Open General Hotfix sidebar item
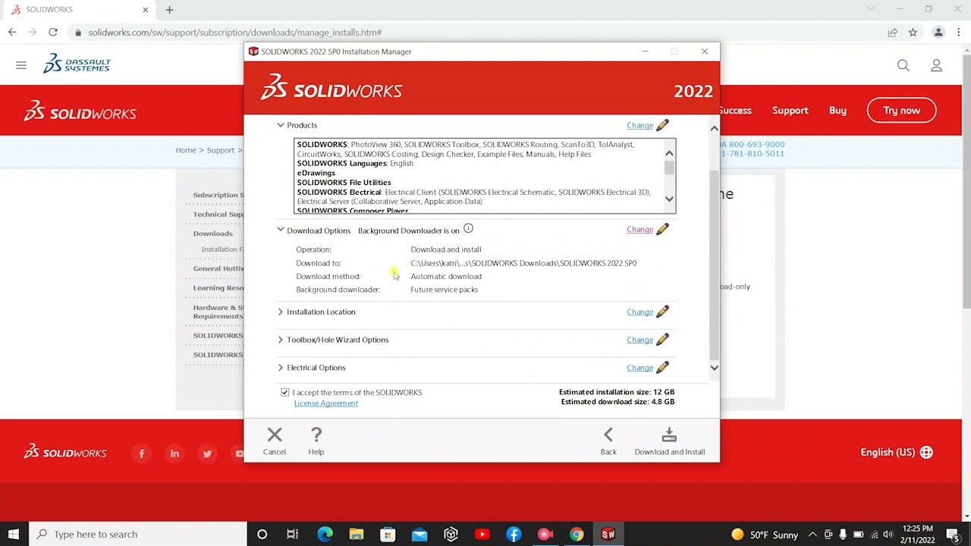The height and width of the screenshot is (546, 971). click(218, 268)
